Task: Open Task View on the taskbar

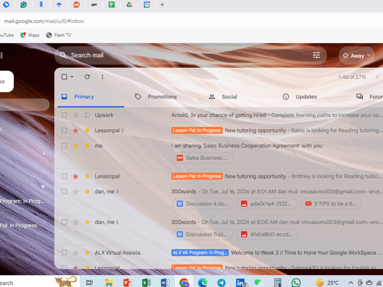Action: tap(89, 283)
